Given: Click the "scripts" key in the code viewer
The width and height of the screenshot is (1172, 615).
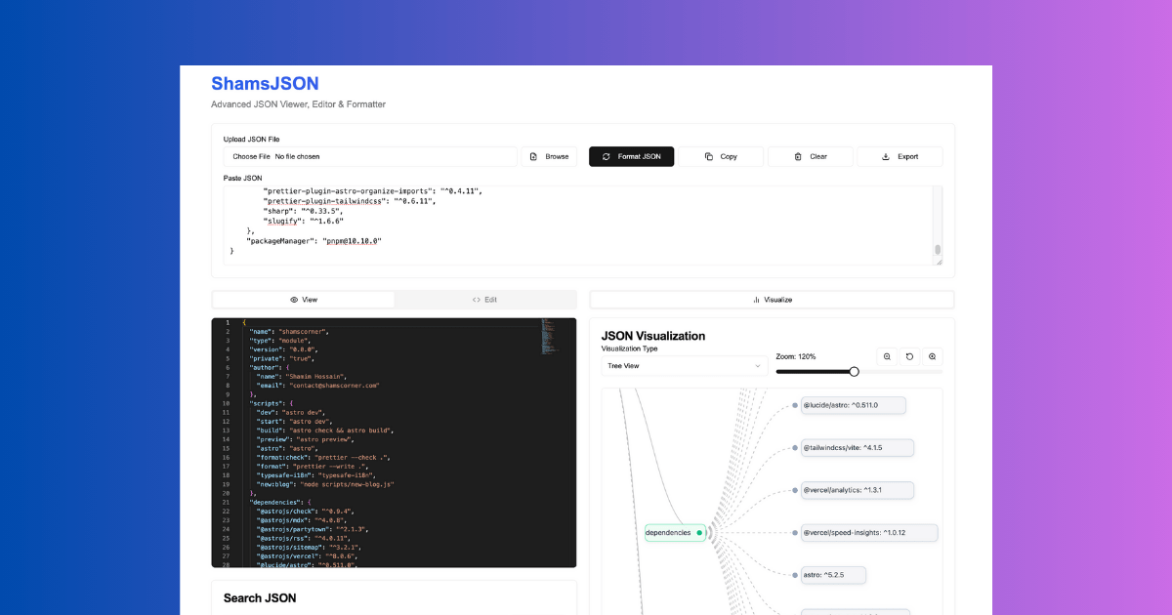Looking at the screenshot, I should point(265,402).
